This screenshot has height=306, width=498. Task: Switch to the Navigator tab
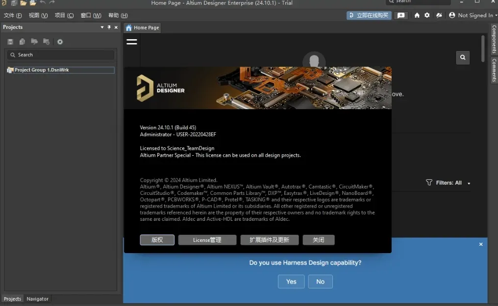coord(37,299)
